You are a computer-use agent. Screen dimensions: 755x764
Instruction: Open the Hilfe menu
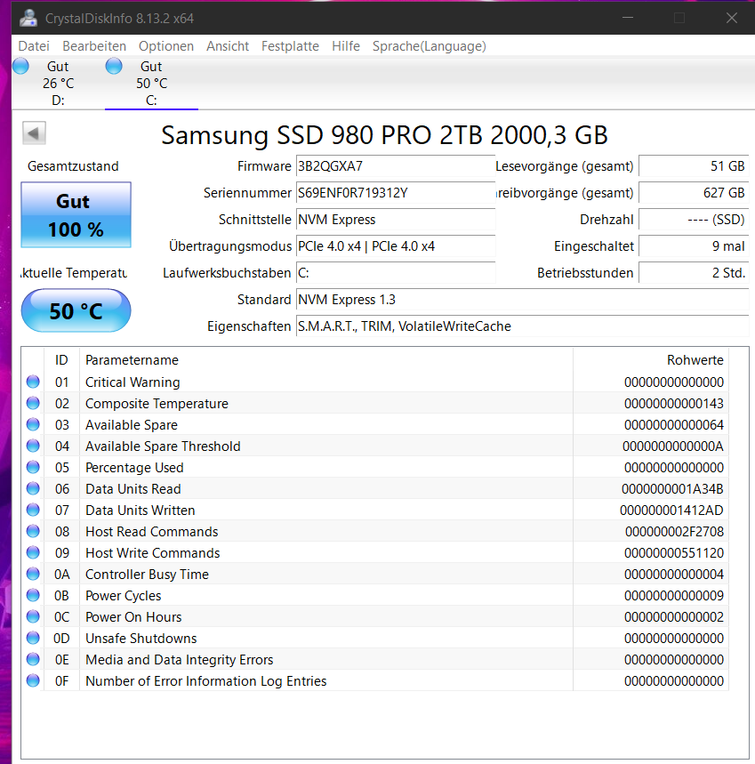pyautogui.click(x=346, y=46)
